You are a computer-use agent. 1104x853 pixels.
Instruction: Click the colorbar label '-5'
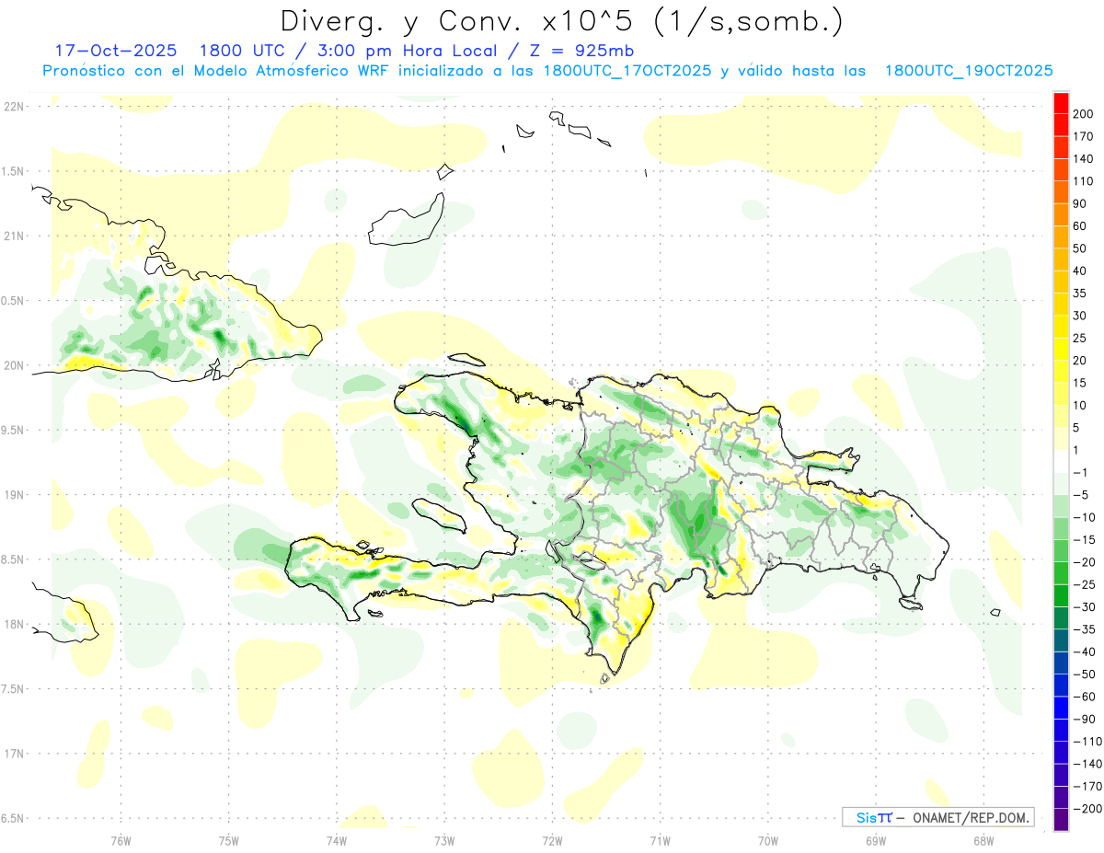tap(1080, 495)
